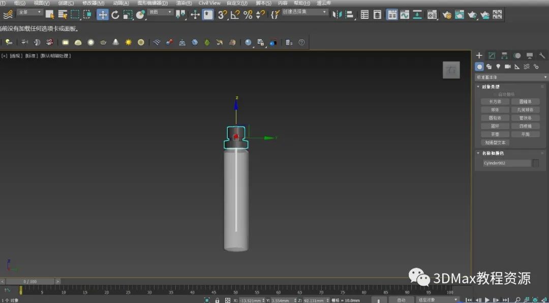Click the 圆柱体 cylinder creation button

[x=495, y=118]
